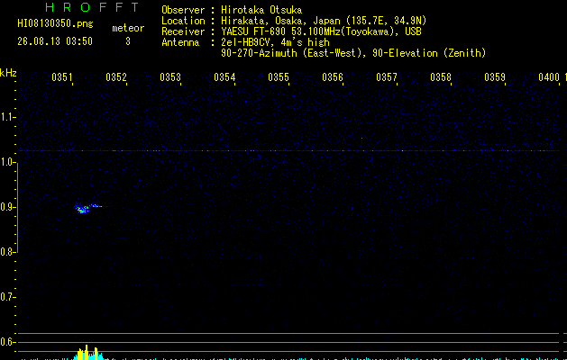Click the 0351 time marker
Image resolution: width=567 pixels, height=360 pixels.
62,77
